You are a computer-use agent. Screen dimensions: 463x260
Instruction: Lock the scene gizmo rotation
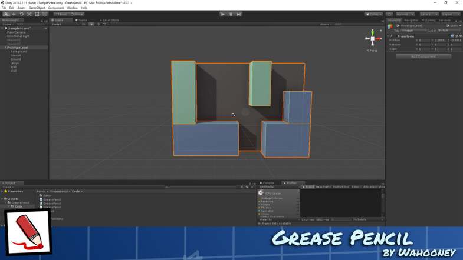[x=381, y=31]
